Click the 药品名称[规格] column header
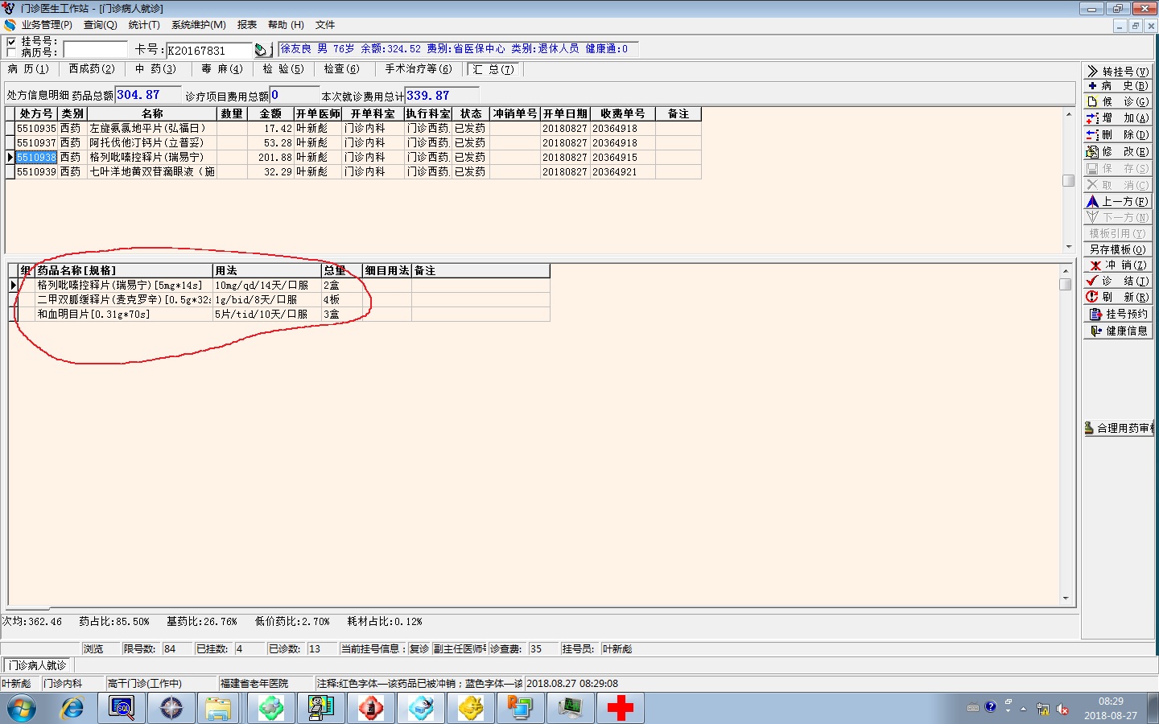 pos(124,271)
